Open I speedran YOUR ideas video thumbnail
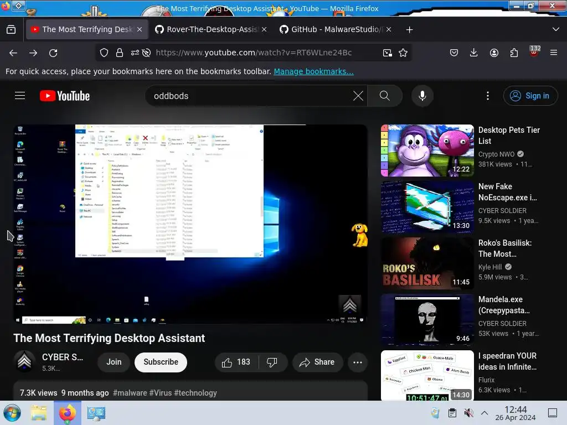Viewport: 567px width, 425px height. (427, 376)
